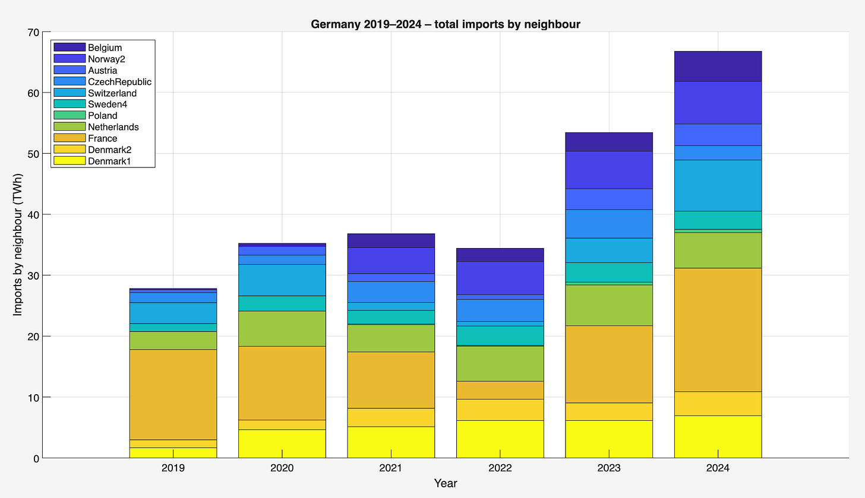Select the 2024 tick label
This screenshot has height=498, width=865.
tap(718, 468)
